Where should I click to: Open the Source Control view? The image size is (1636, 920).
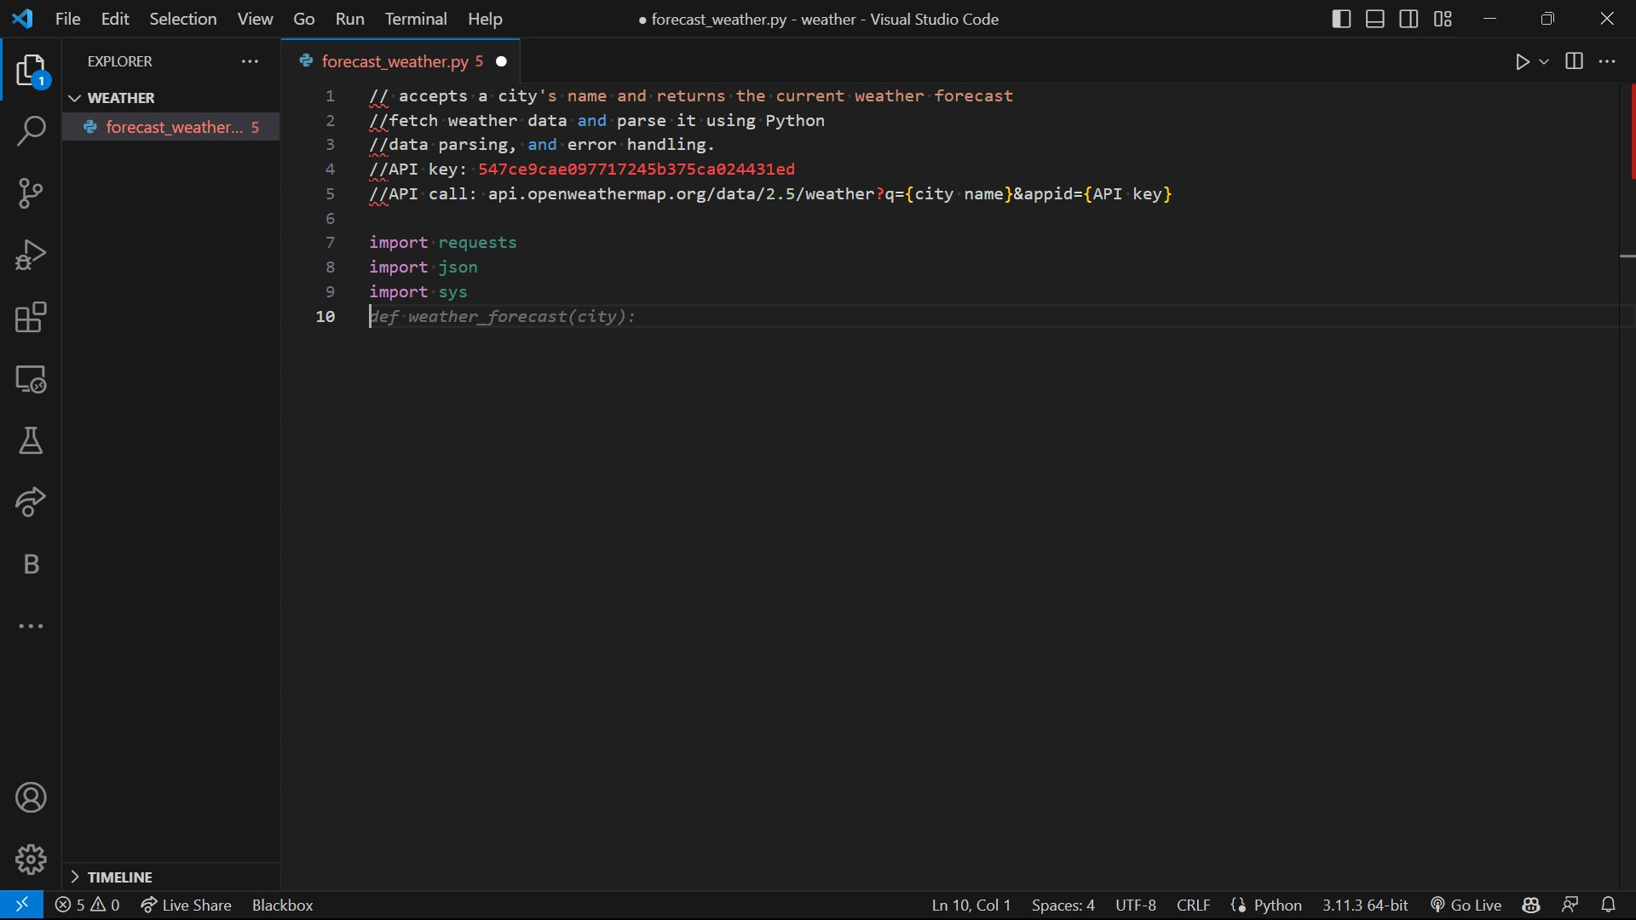(31, 193)
